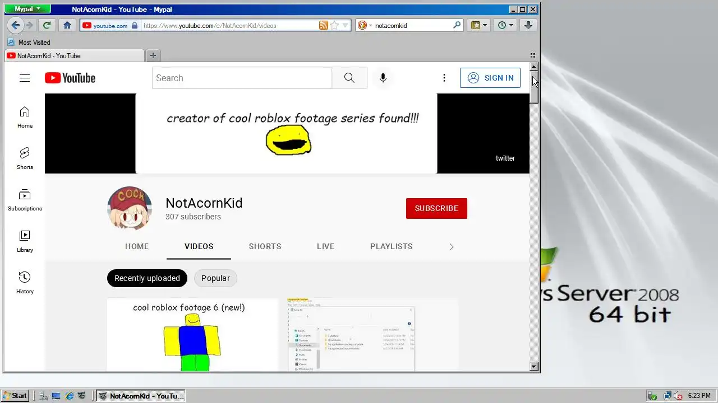Click the Show Desktop quick launch icon

pyautogui.click(x=56, y=396)
